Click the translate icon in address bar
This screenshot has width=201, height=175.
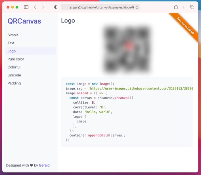point(132,7)
